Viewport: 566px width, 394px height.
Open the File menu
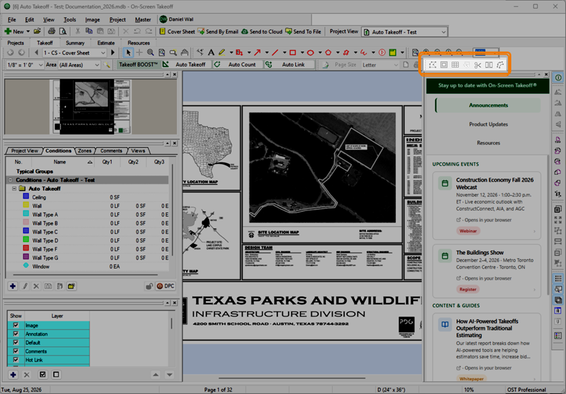tap(12, 19)
